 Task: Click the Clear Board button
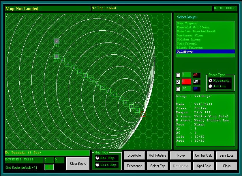click(78, 164)
